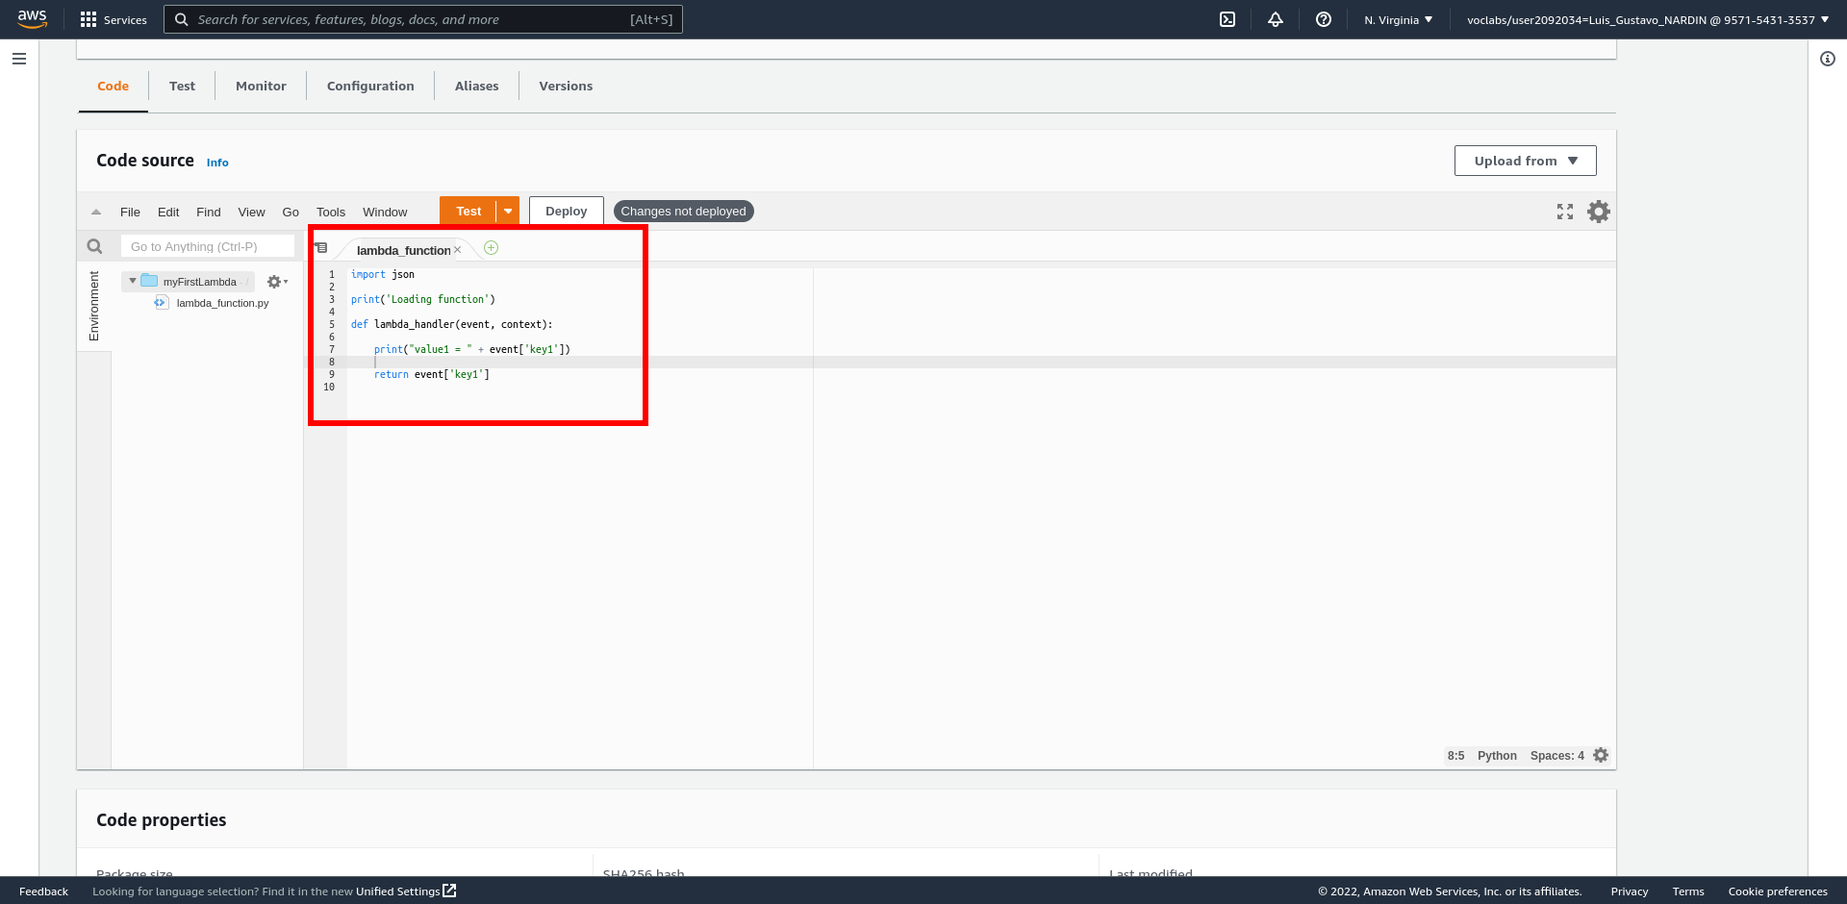Toggle fullscreen for the code editor
This screenshot has height=904, width=1847.
coord(1565,212)
